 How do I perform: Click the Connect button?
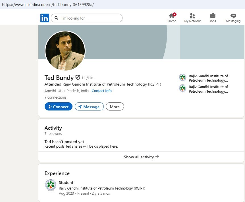pos(59,107)
